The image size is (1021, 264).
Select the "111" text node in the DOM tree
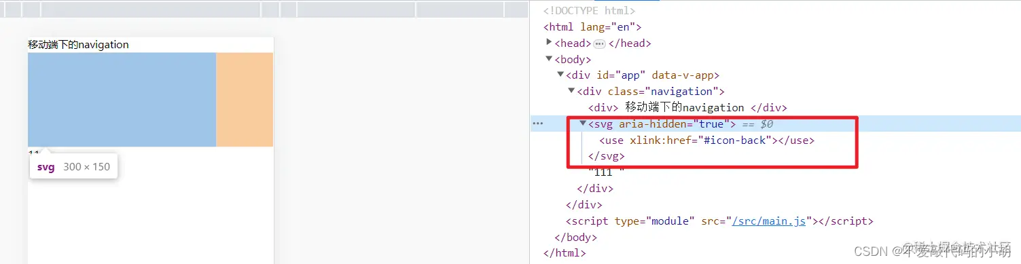[606, 172]
